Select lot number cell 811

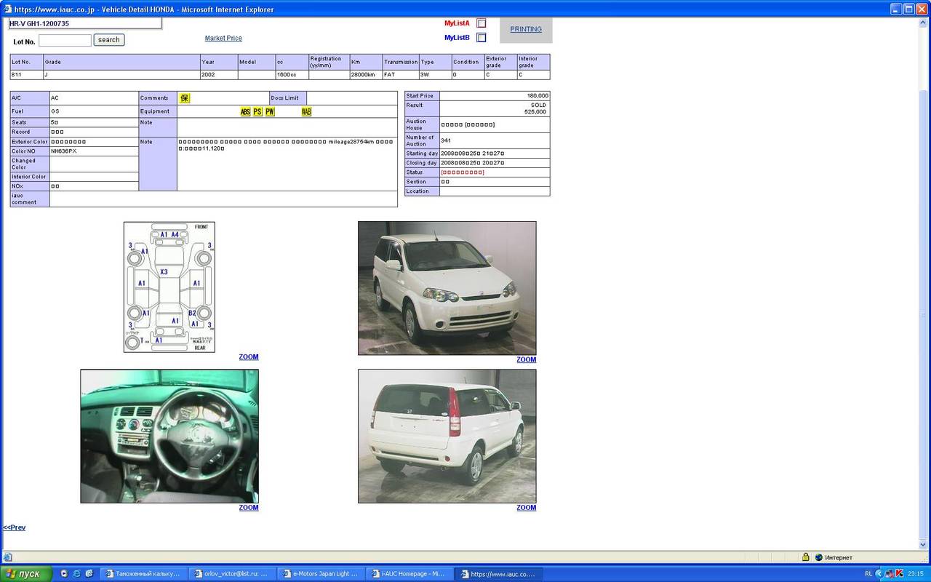(x=27, y=75)
